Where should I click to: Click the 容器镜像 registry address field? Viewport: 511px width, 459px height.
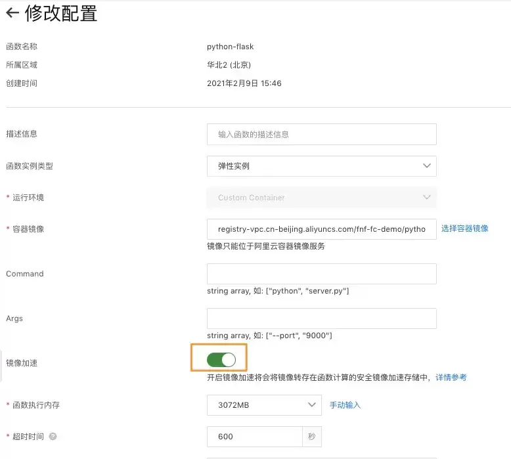pyautogui.click(x=322, y=229)
